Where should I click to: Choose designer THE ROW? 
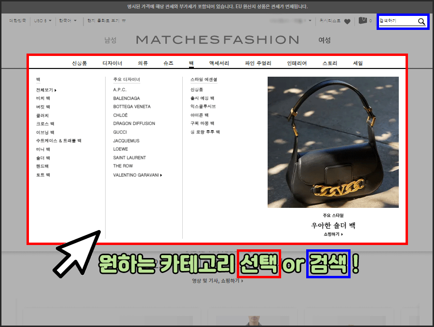click(x=123, y=166)
